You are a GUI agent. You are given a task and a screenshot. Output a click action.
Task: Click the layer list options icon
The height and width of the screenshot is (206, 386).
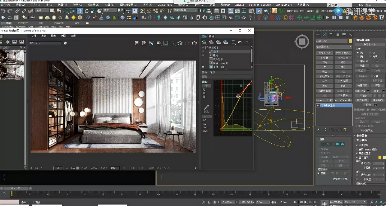click(233, 42)
